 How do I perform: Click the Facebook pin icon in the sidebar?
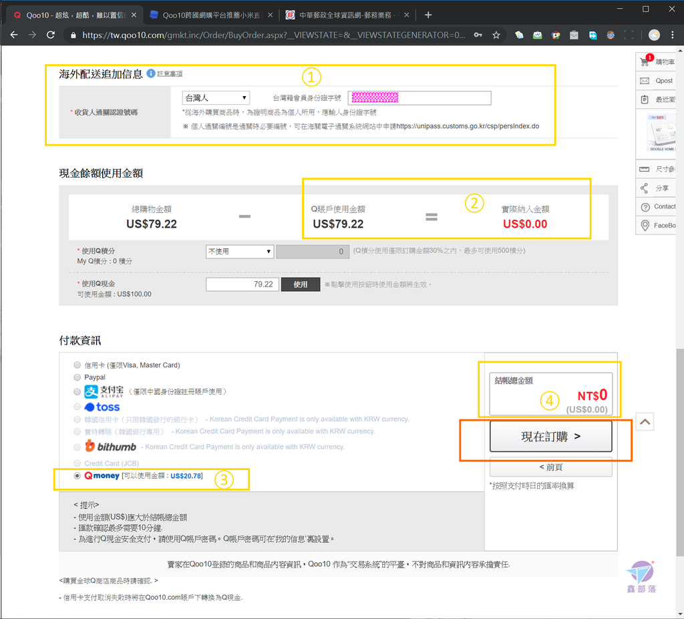pyautogui.click(x=645, y=226)
